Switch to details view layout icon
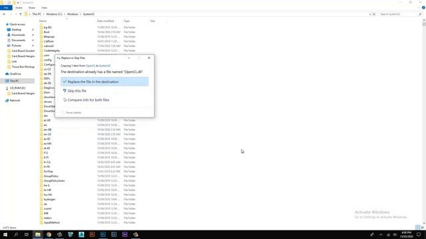The image size is (426, 239). (418, 227)
